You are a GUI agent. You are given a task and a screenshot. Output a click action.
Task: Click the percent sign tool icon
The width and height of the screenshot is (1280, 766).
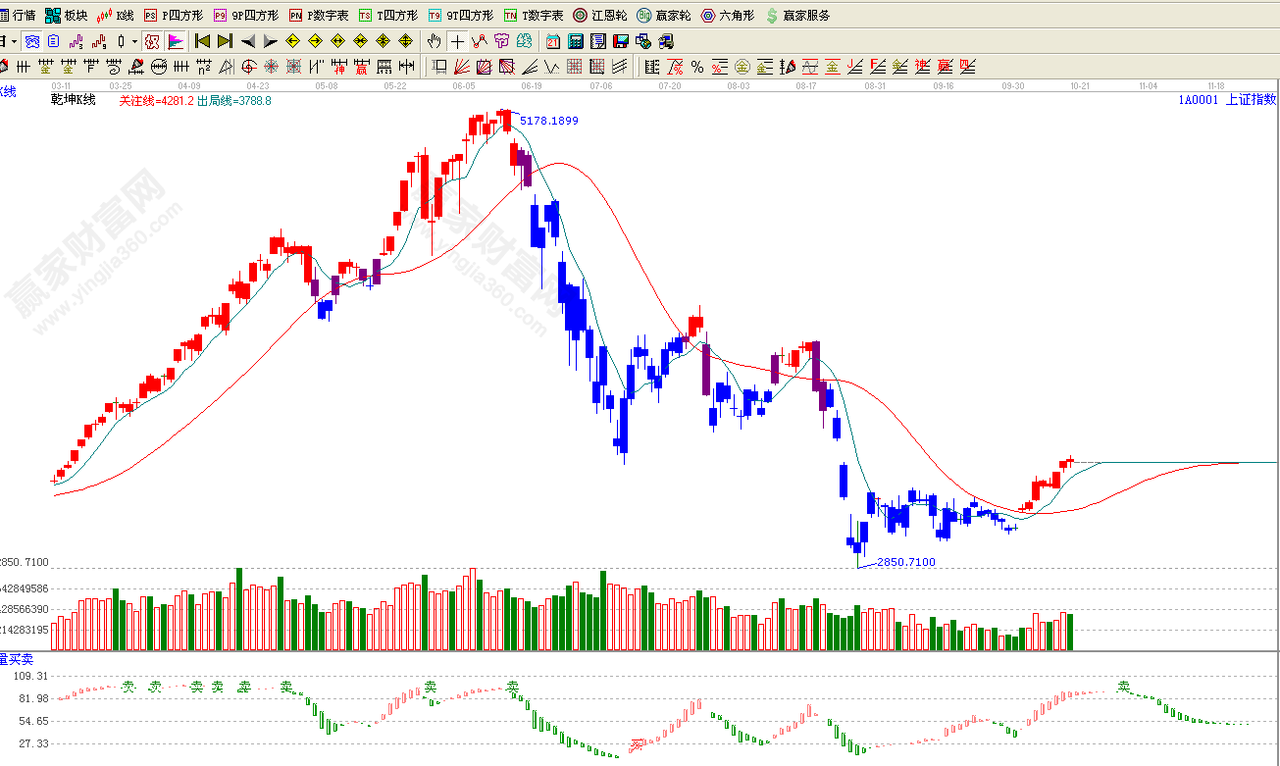point(696,67)
